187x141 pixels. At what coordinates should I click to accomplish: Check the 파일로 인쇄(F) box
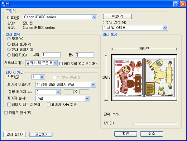pos(6,113)
